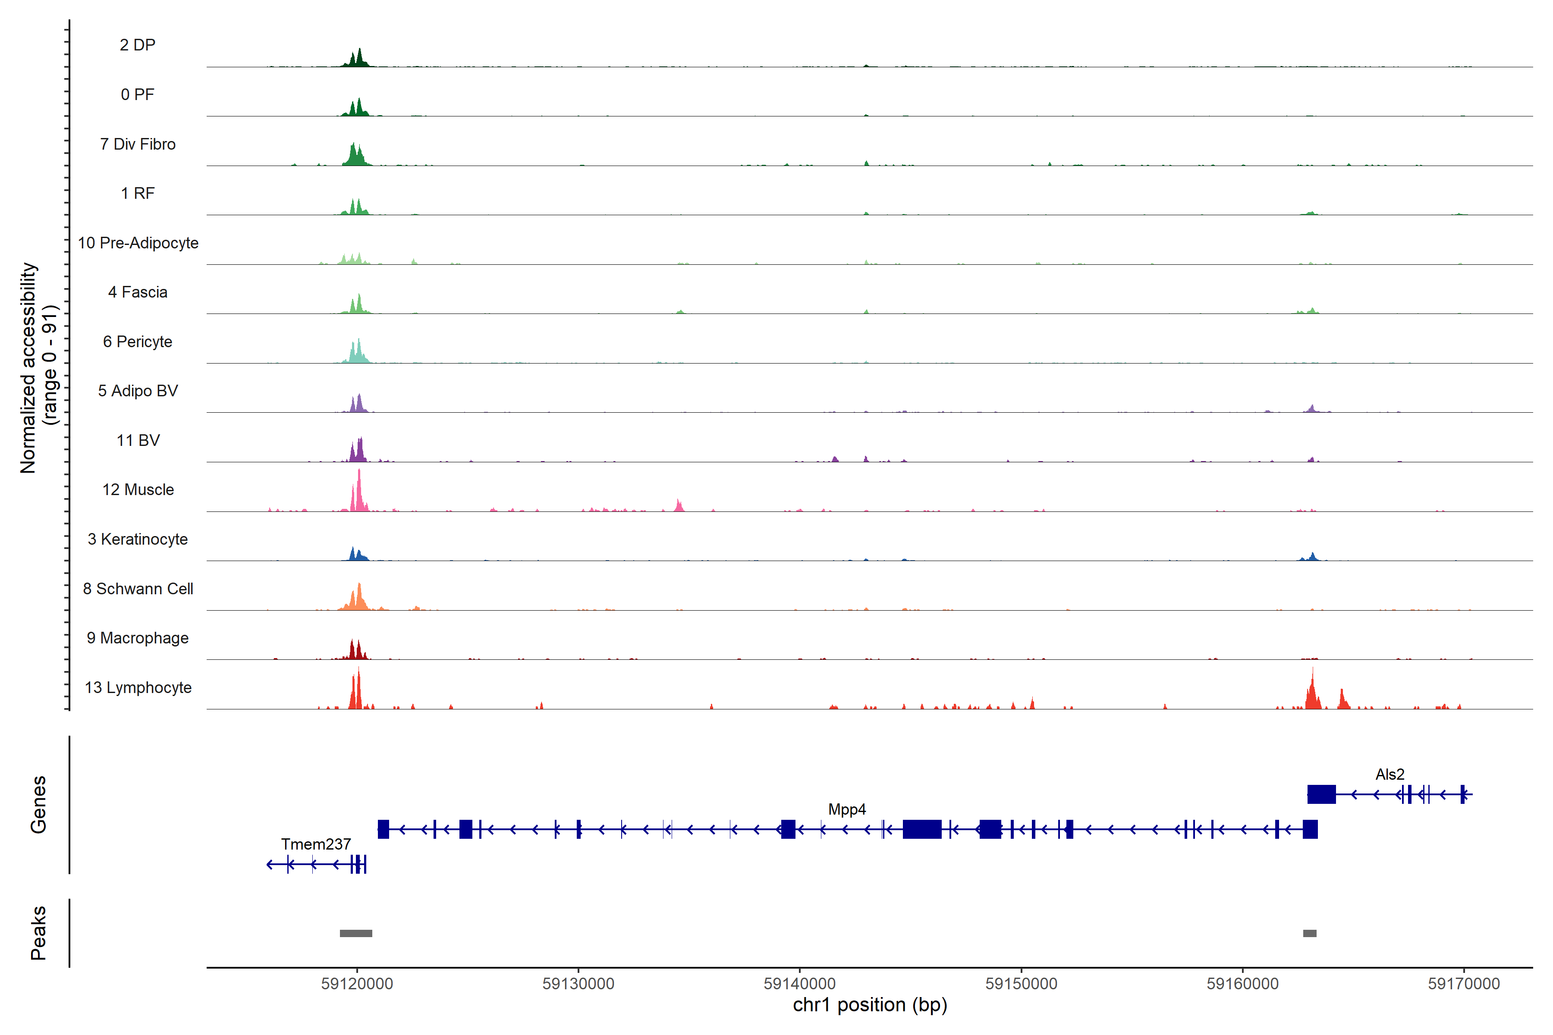Click the Als2 gene label

click(x=1389, y=774)
